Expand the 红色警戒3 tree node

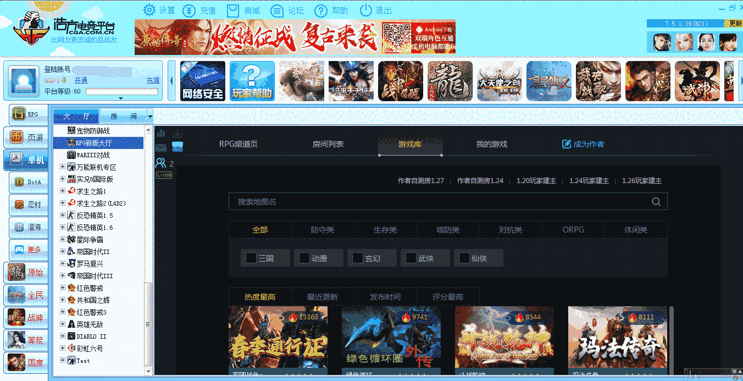coord(63,312)
